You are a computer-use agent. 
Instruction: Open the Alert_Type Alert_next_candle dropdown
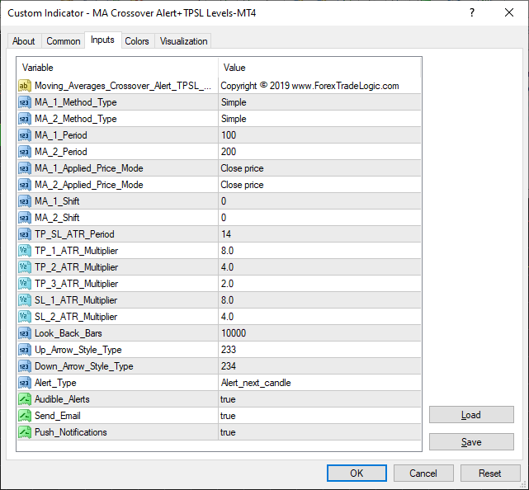click(319, 383)
